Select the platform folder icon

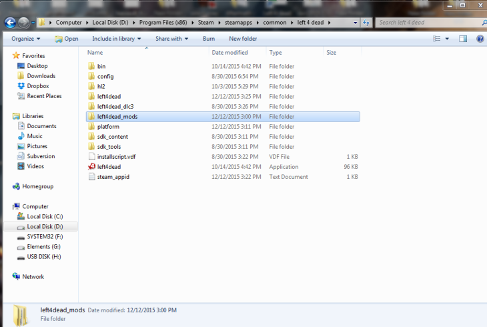tap(91, 127)
